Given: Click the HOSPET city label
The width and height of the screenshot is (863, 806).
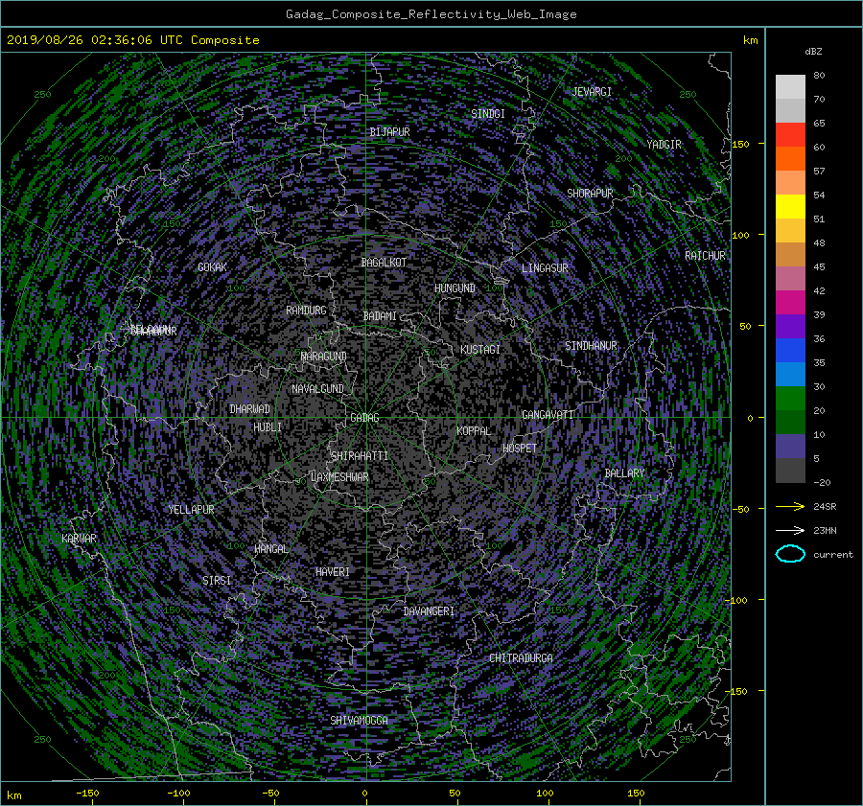Looking at the screenshot, I should tap(520, 449).
